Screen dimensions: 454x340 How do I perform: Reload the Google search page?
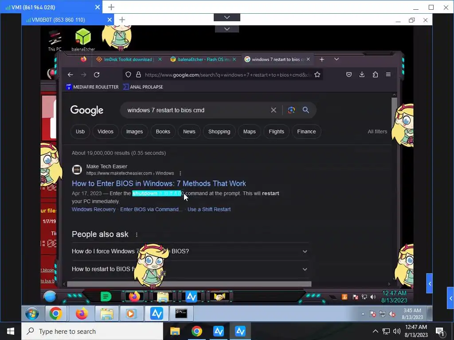(x=97, y=74)
